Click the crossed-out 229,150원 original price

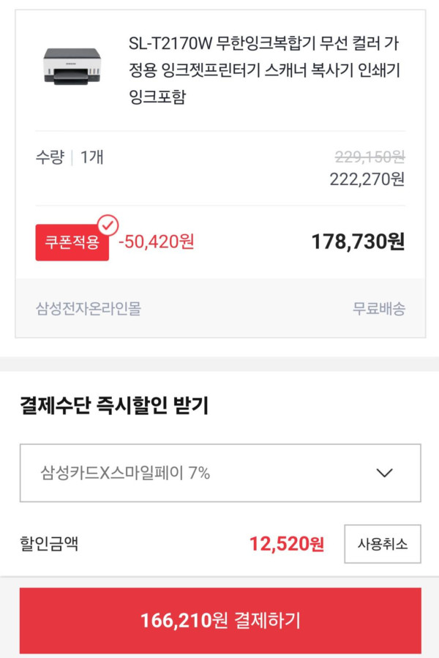pyautogui.click(x=369, y=157)
